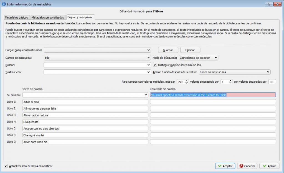Click the 'Buscar' search text field
Viewport: 284px width, 173px height.
(x=96, y=65)
